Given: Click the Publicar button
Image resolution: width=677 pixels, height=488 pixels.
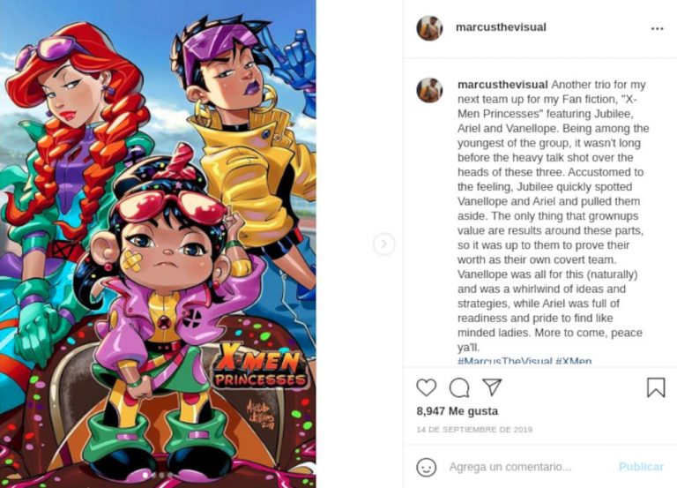Looking at the screenshot, I should coord(641,467).
